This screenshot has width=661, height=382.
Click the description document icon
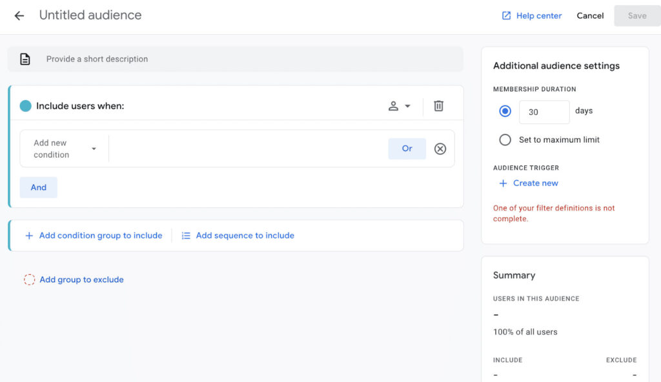point(25,59)
